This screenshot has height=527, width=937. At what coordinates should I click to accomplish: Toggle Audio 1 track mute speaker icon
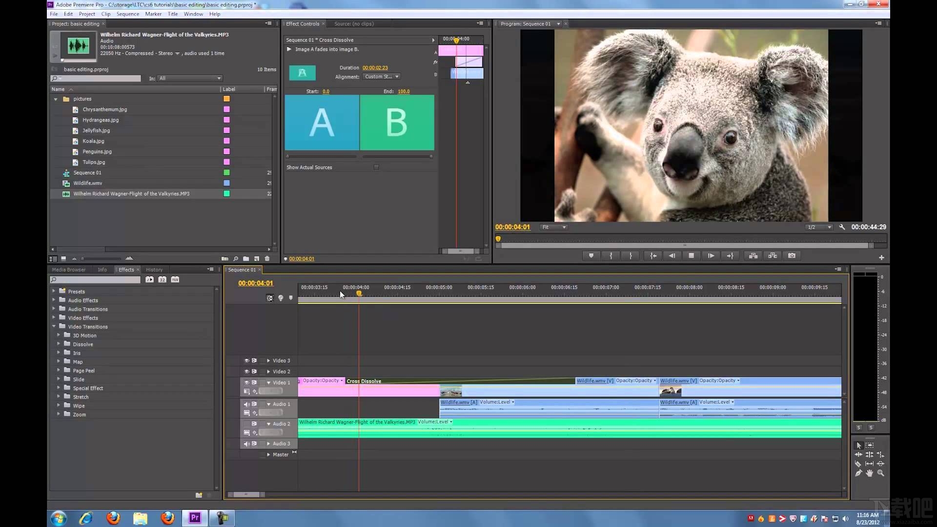(247, 404)
